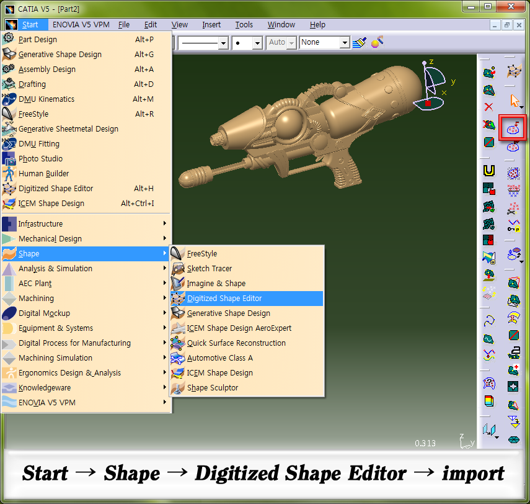Click the paintbrush Painter icon in toolbar

(360, 42)
